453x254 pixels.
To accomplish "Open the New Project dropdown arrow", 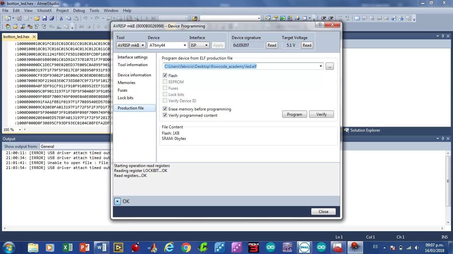I will click(x=13, y=18).
